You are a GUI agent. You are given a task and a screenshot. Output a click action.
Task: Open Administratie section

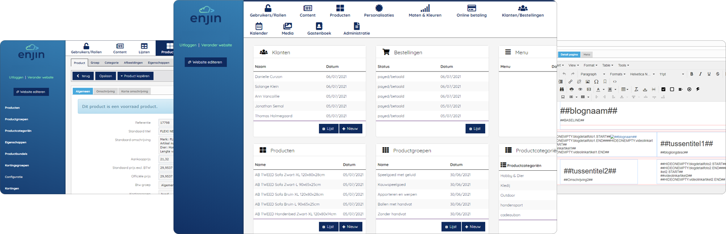(357, 29)
